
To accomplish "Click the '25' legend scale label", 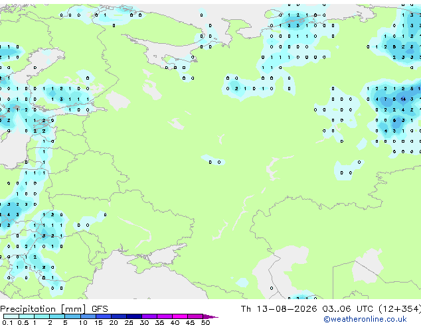I will 129,322.
